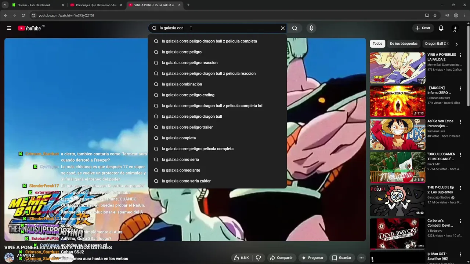Select De tus búsquedas chip
Viewport: 470px width, 264px height.
(x=404, y=44)
